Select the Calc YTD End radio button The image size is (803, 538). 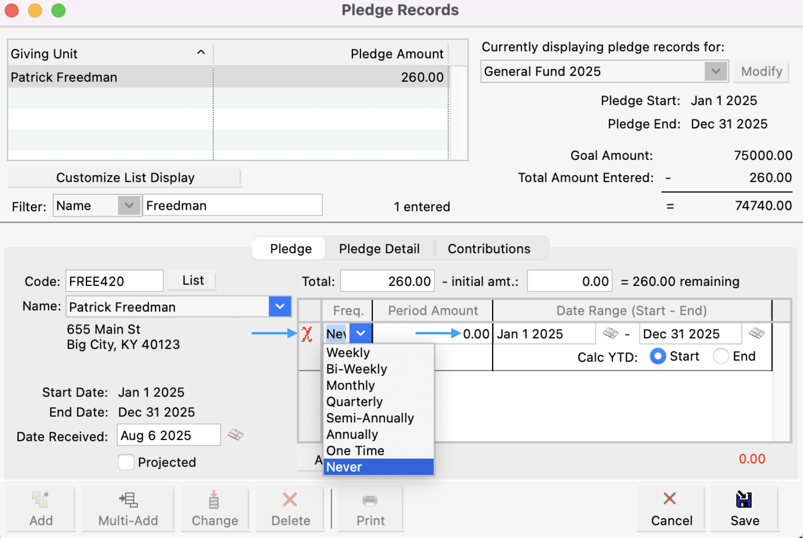tap(721, 356)
